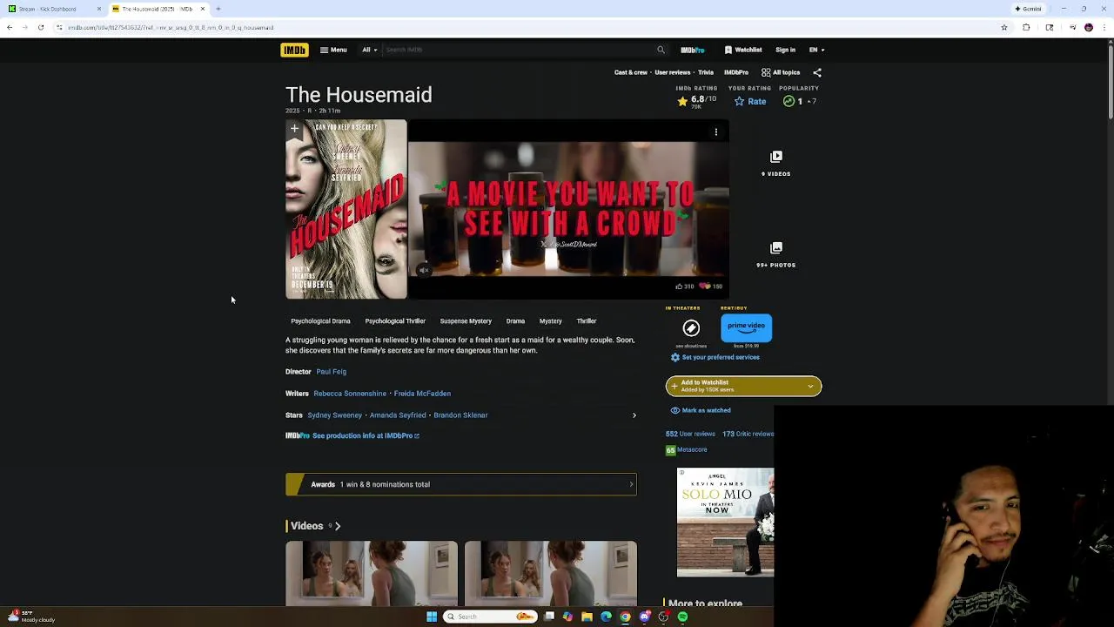Go to the IMDb home logo
This screenshot has width=1114, height=627.
click(294, 50)
